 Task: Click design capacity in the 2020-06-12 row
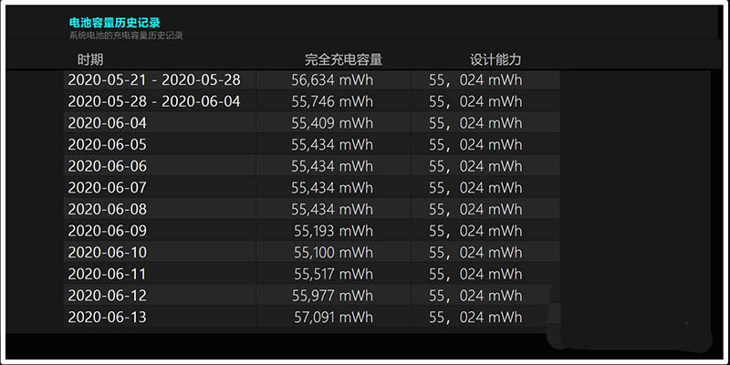pyautogui.click(x=475, y=295)
